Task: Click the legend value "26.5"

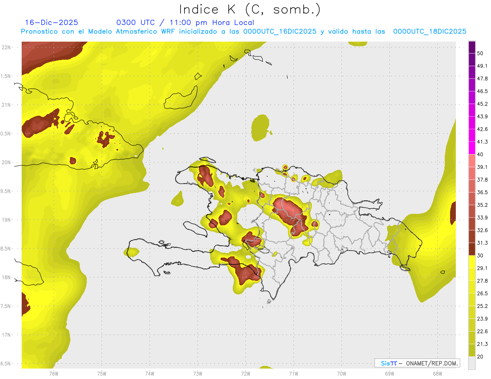Action: pyautogui.click(x=482, y=293)
